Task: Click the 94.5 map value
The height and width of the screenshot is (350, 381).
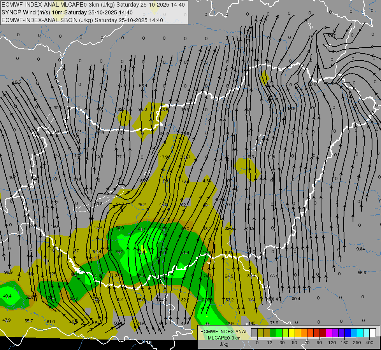Action: coord(229,276)
